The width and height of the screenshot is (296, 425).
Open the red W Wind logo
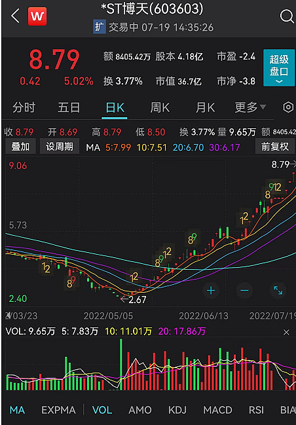pos(37,16)
